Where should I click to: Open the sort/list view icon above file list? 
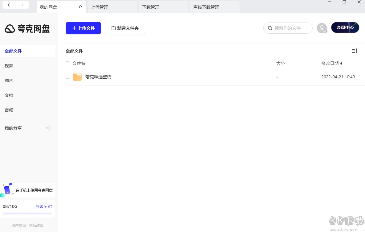pyautogui.click(x=354, y=51)
